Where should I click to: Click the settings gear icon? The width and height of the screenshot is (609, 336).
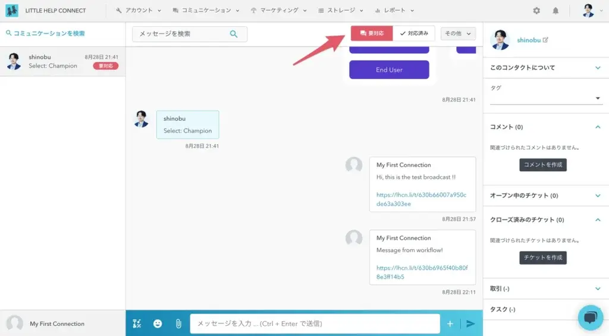click(x=536, y=11)
